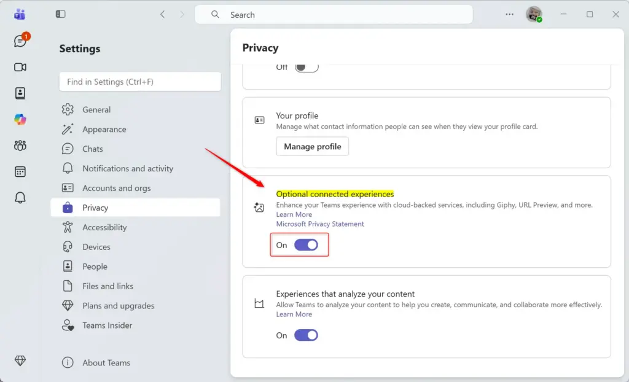Open the Communities icon in the app rail
Screen dimensions: 629x382
point(20,146)
